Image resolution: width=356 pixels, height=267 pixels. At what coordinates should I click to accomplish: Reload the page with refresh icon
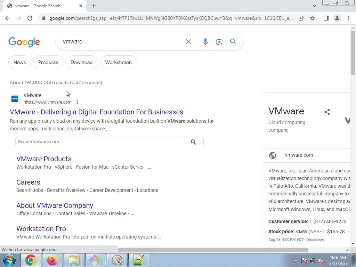coord(30,18)
